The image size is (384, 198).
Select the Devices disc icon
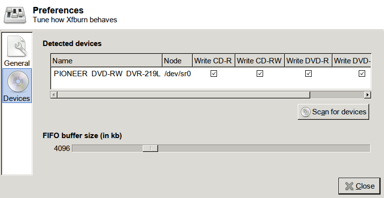[17, 81]
